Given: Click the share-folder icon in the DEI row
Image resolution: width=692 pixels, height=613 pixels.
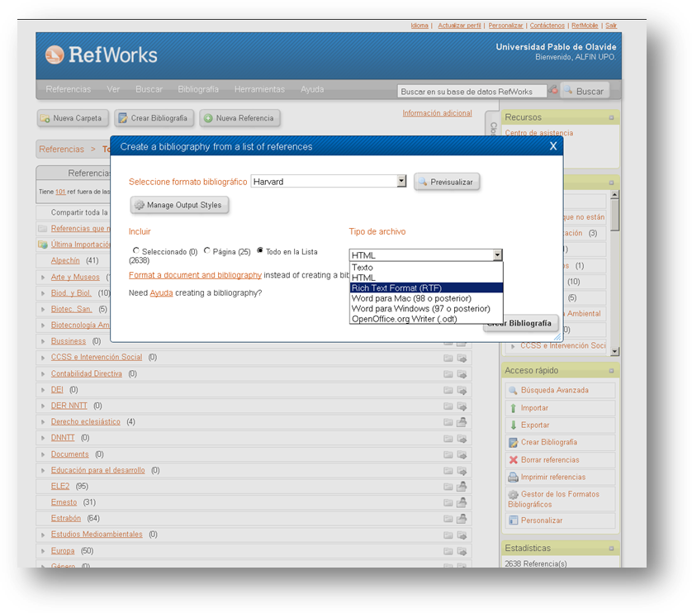Looking at the screenshot, I should 462,390.
